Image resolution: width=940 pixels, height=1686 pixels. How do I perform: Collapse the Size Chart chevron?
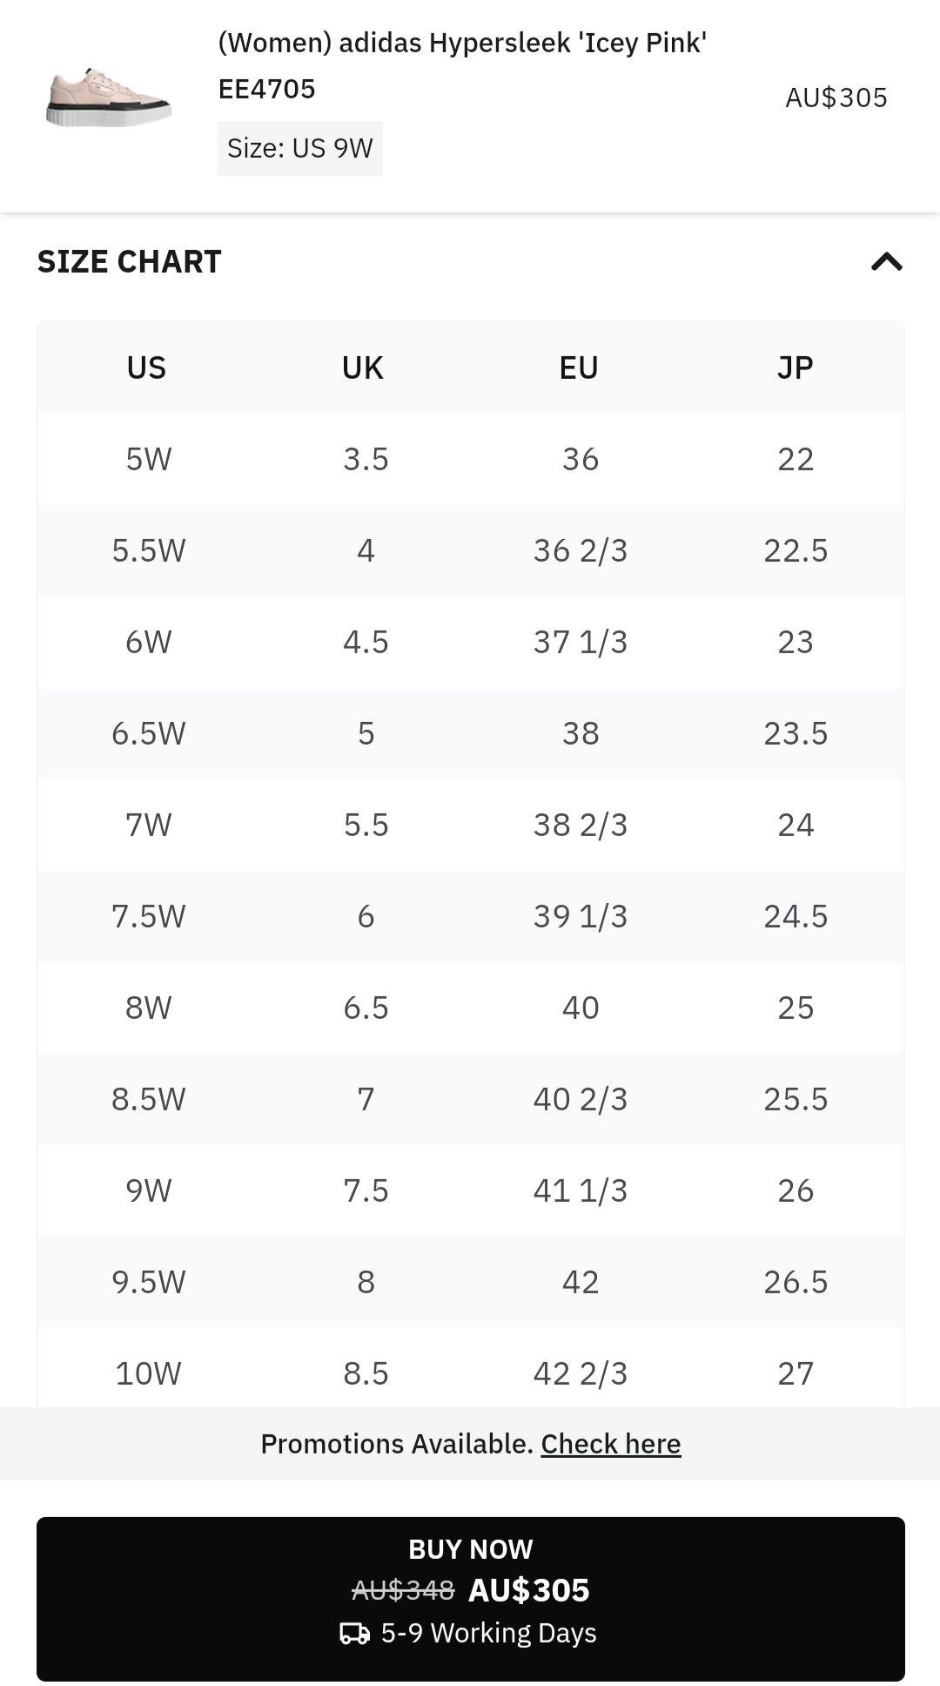[x=886, y=261]
